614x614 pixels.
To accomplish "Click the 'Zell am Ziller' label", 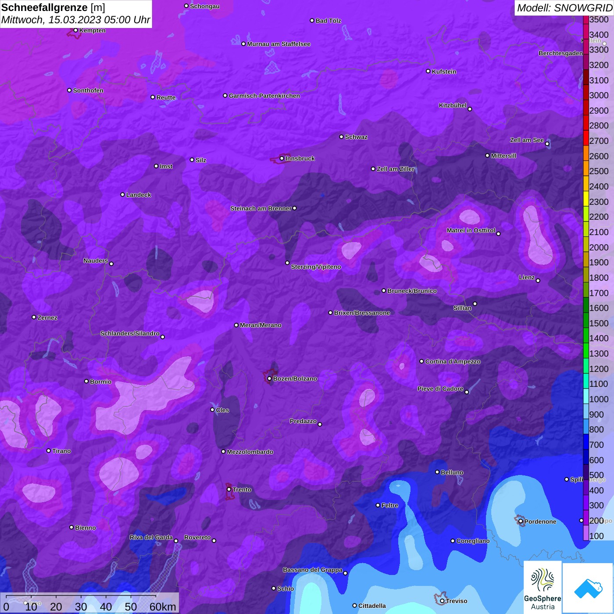I will coord(396,169).
